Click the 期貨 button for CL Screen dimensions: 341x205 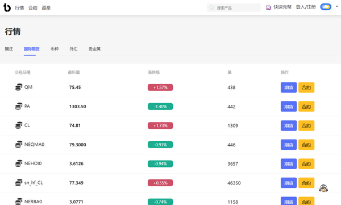click(289, 125)
